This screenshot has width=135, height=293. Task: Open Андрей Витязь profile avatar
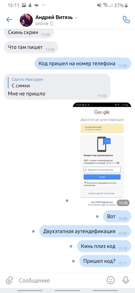coord(26,20)
